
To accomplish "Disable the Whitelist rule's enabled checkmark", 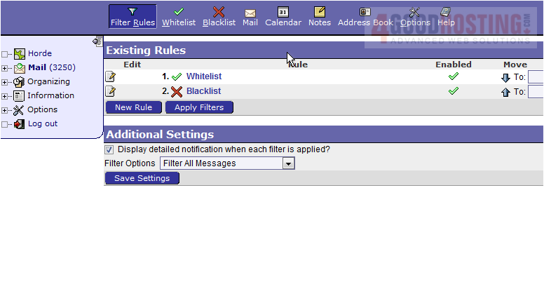I will (x=454, y=76).
